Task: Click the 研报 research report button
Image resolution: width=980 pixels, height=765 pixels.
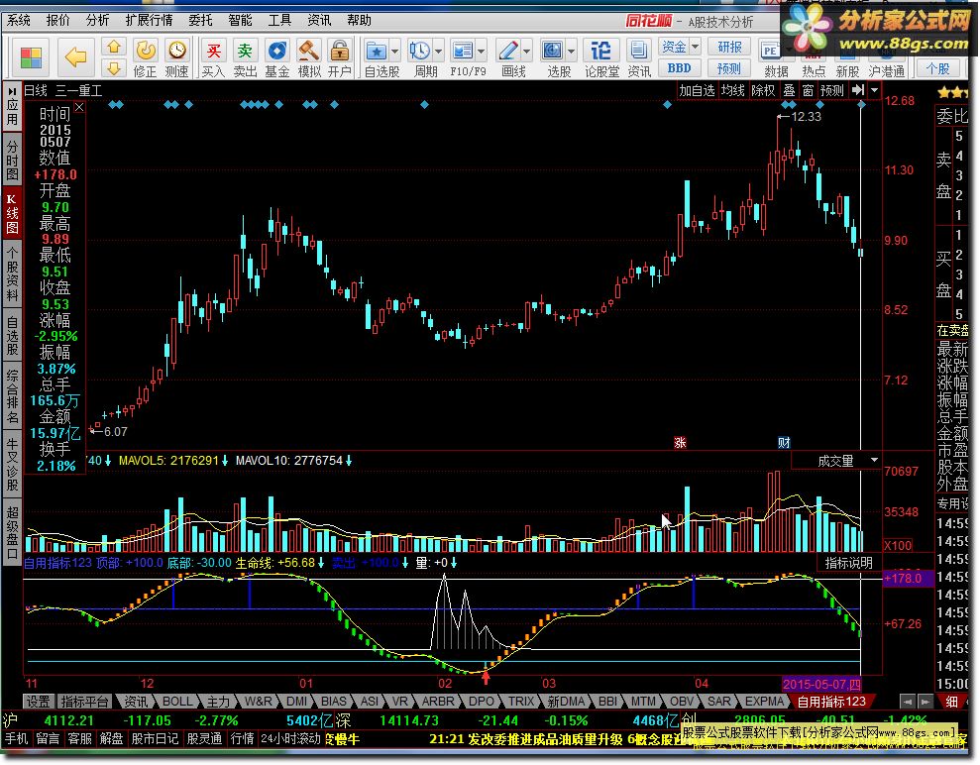Action: (729, 47)
